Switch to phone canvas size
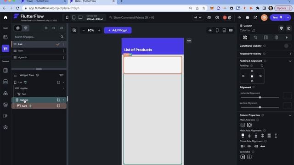The height and width of the screenshot is (165, 294). pyautogui.click(x=67, y=17)
